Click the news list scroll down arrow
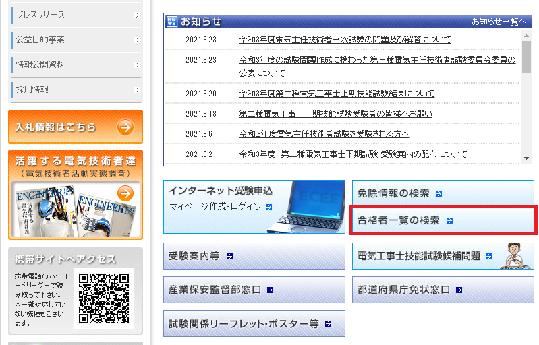Screen dimensions: 539x345 coord(527,158)
